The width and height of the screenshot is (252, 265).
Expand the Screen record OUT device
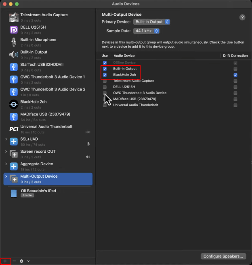pyautogui.click(x=6, y=151)
